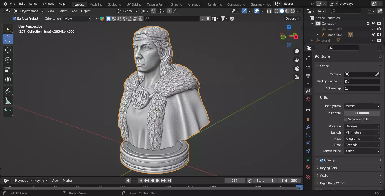Enable Separate Units checkbox

pyautogui.click(x=345, y=119)
